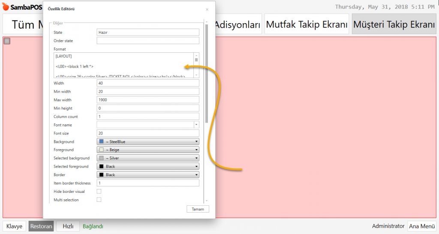Open the Background color dropdown (SteelBlue)

(148, 141)
